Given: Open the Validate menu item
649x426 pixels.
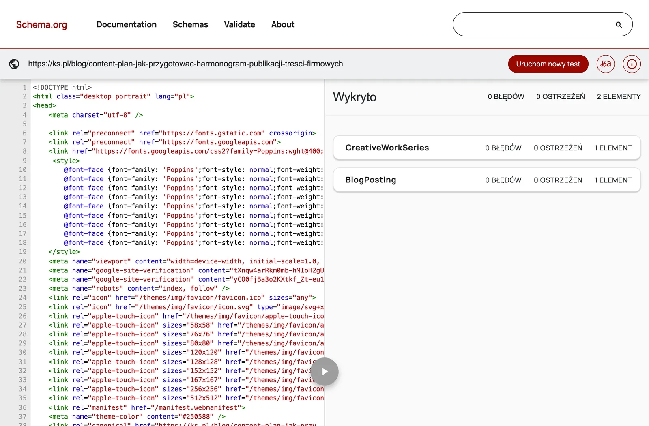Looking at the screenshot, I should (x=240, y=24).
